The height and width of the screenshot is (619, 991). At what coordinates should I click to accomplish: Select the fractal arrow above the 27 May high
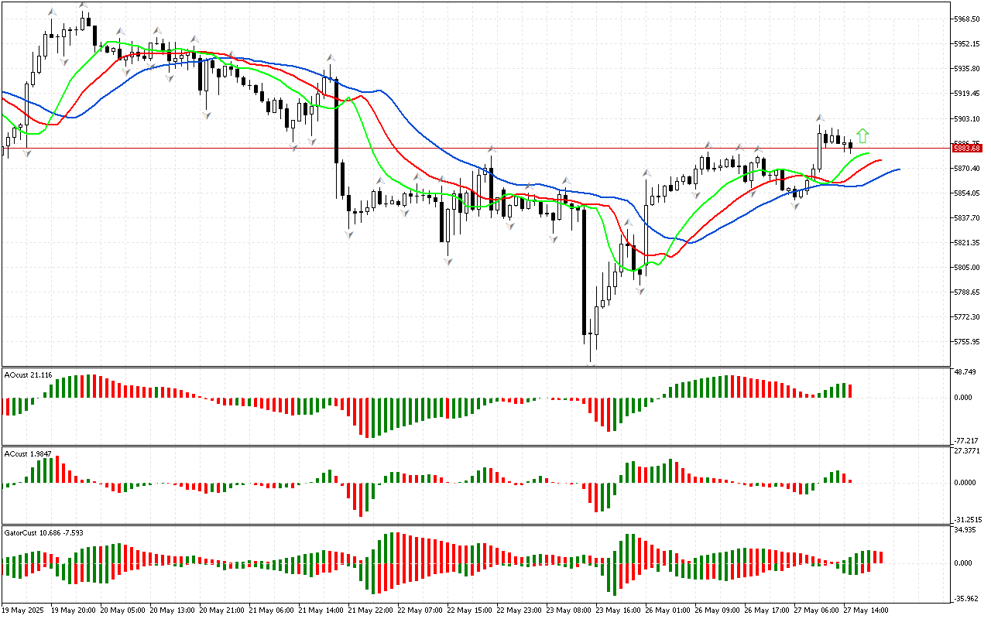(819, 118)
